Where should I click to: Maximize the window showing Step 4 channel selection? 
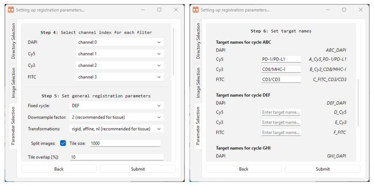tap(159, 10)
